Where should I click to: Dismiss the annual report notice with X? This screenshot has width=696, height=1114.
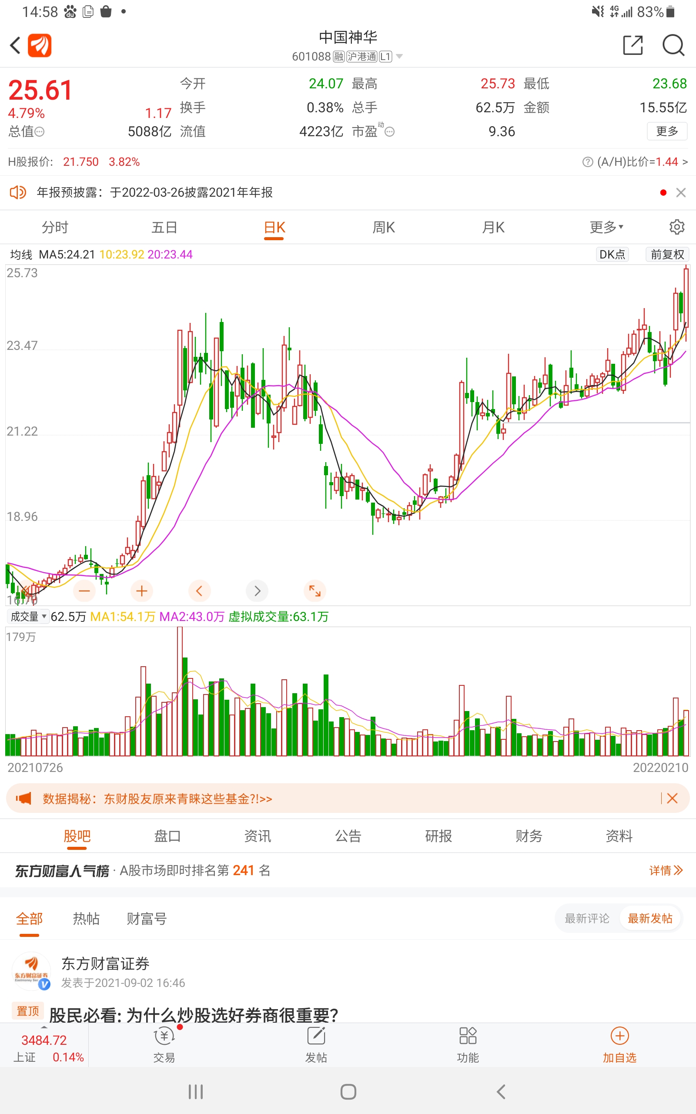[x=681, y=192]
